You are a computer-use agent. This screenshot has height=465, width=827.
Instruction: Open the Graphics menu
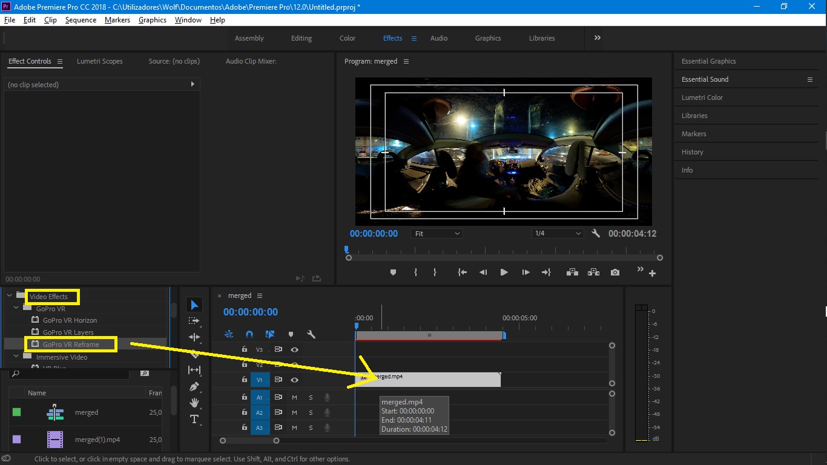click(153, 20)
